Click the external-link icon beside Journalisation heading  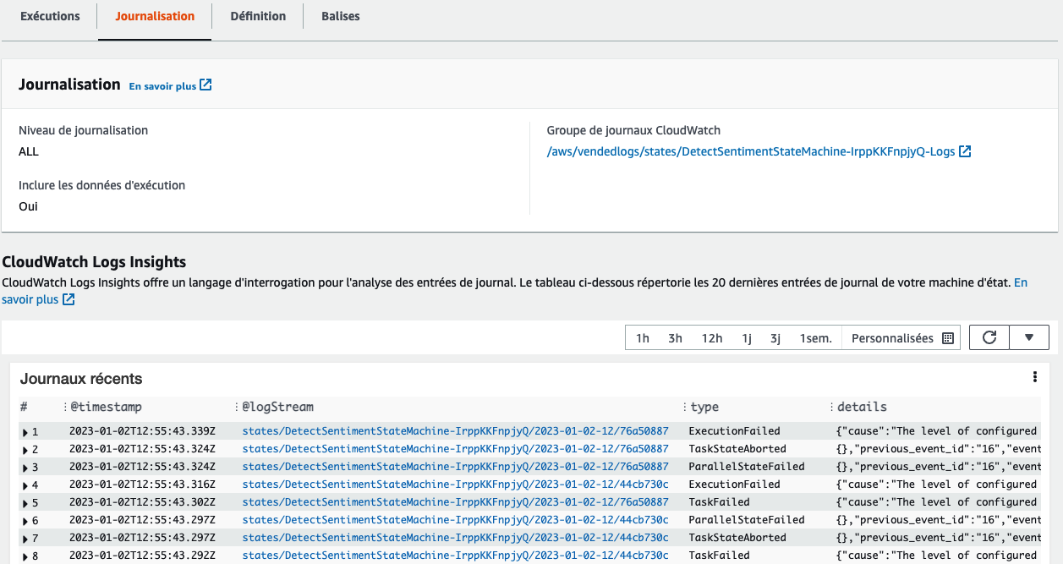point(205,85)
